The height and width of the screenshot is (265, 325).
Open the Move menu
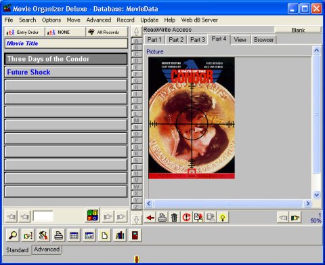point(73,20)
